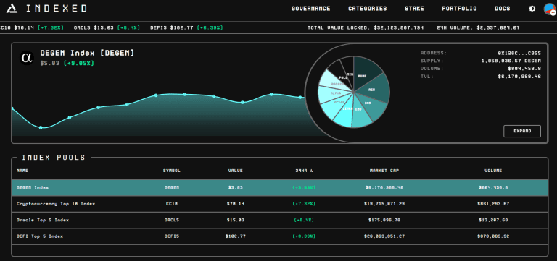Select the DEFI Top 5 Index row
This screenshot has height=261, width=557.
[x=279, y=236]
